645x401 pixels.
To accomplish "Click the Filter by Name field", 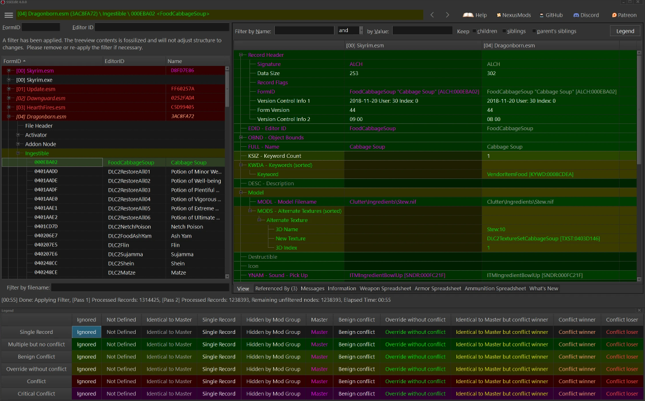I will point(304,31).
